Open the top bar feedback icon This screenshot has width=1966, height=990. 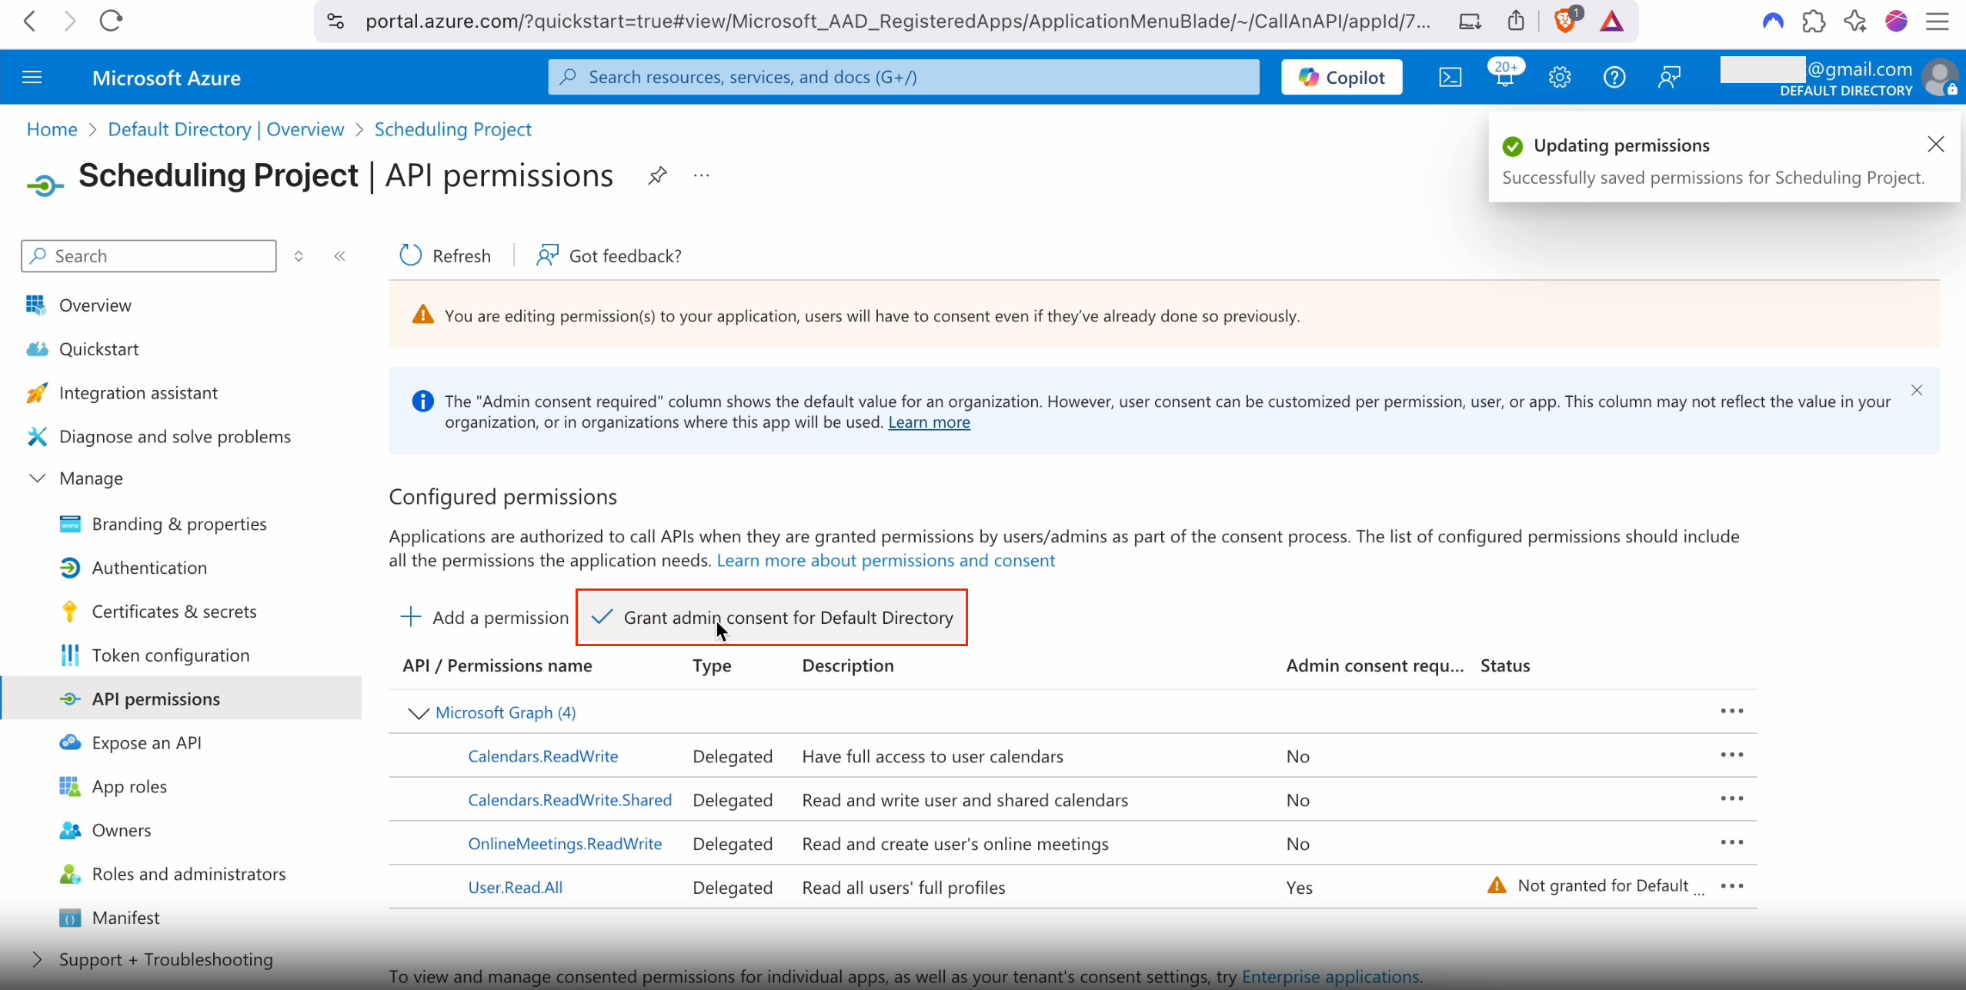[x=1669, y=78]
